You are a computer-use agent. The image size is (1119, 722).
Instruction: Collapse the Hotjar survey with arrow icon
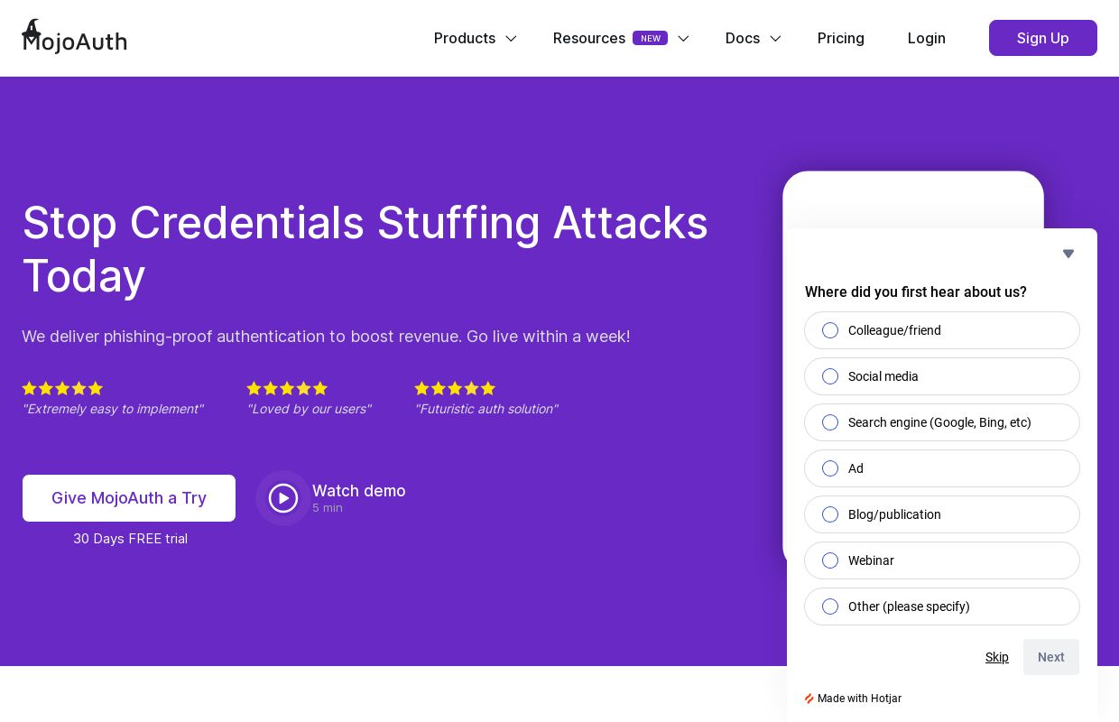pyautogui.click(x=1068, y=254)
